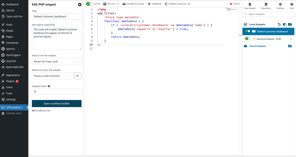Click the Snippet Order help icon
Screen dimensions: 296x157
(x=49, y=86)
